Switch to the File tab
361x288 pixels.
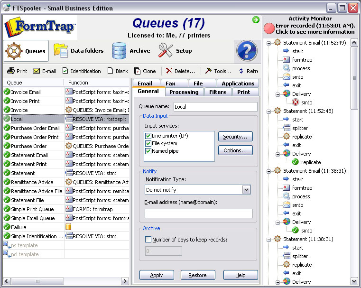pos(202,84)
